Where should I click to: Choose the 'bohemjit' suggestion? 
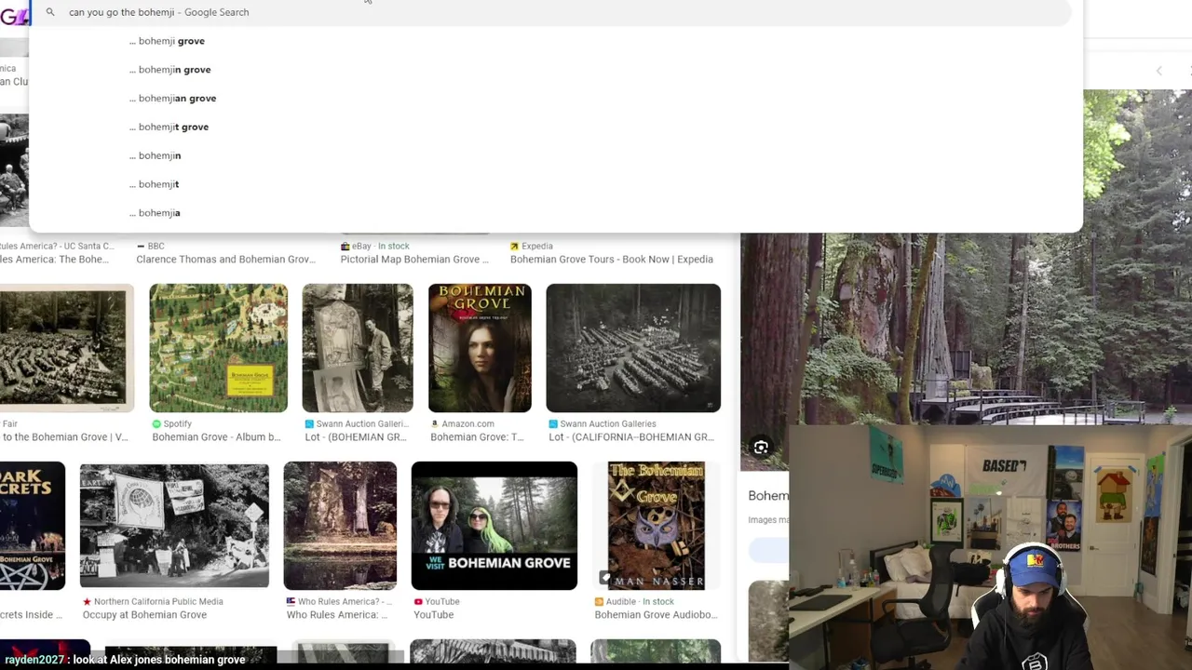click(155, 185)
